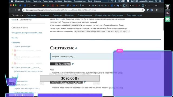Screen dimensions: 173x97
Task: Jump to the Спецификации section
Action: click(85, 15)
